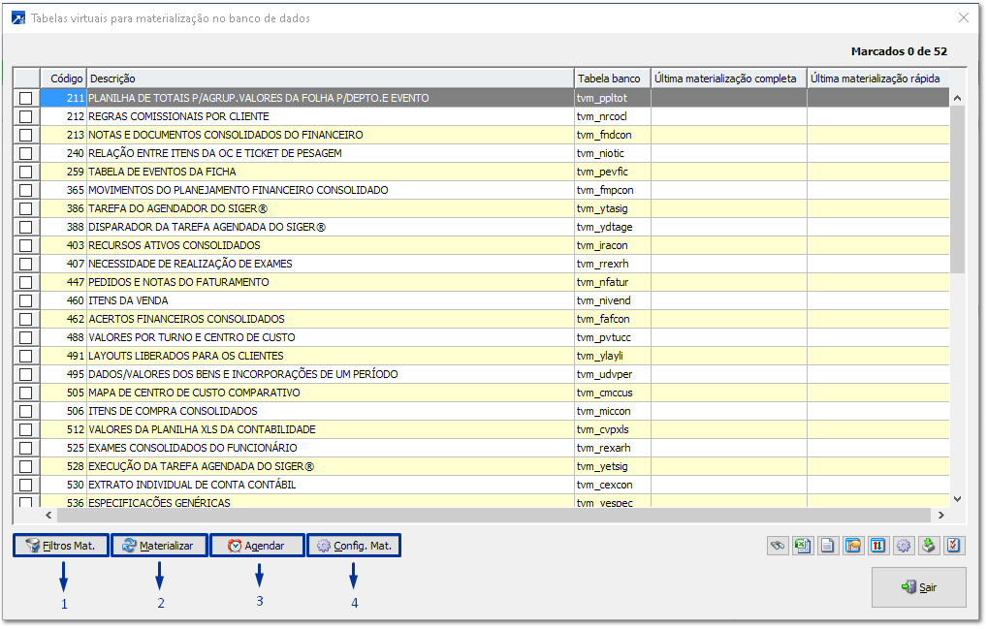Image resolution: width=987 pixels, height=629 pixels.
Task: Click Última materialização completa column header
Action: 729,79
